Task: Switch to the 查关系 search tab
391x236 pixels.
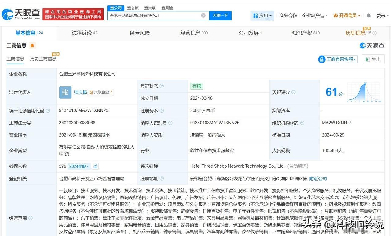Action: tap(150, 8)
